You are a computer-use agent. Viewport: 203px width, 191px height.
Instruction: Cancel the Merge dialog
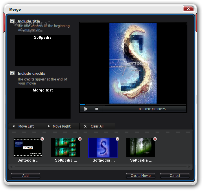tap(175, 175)
